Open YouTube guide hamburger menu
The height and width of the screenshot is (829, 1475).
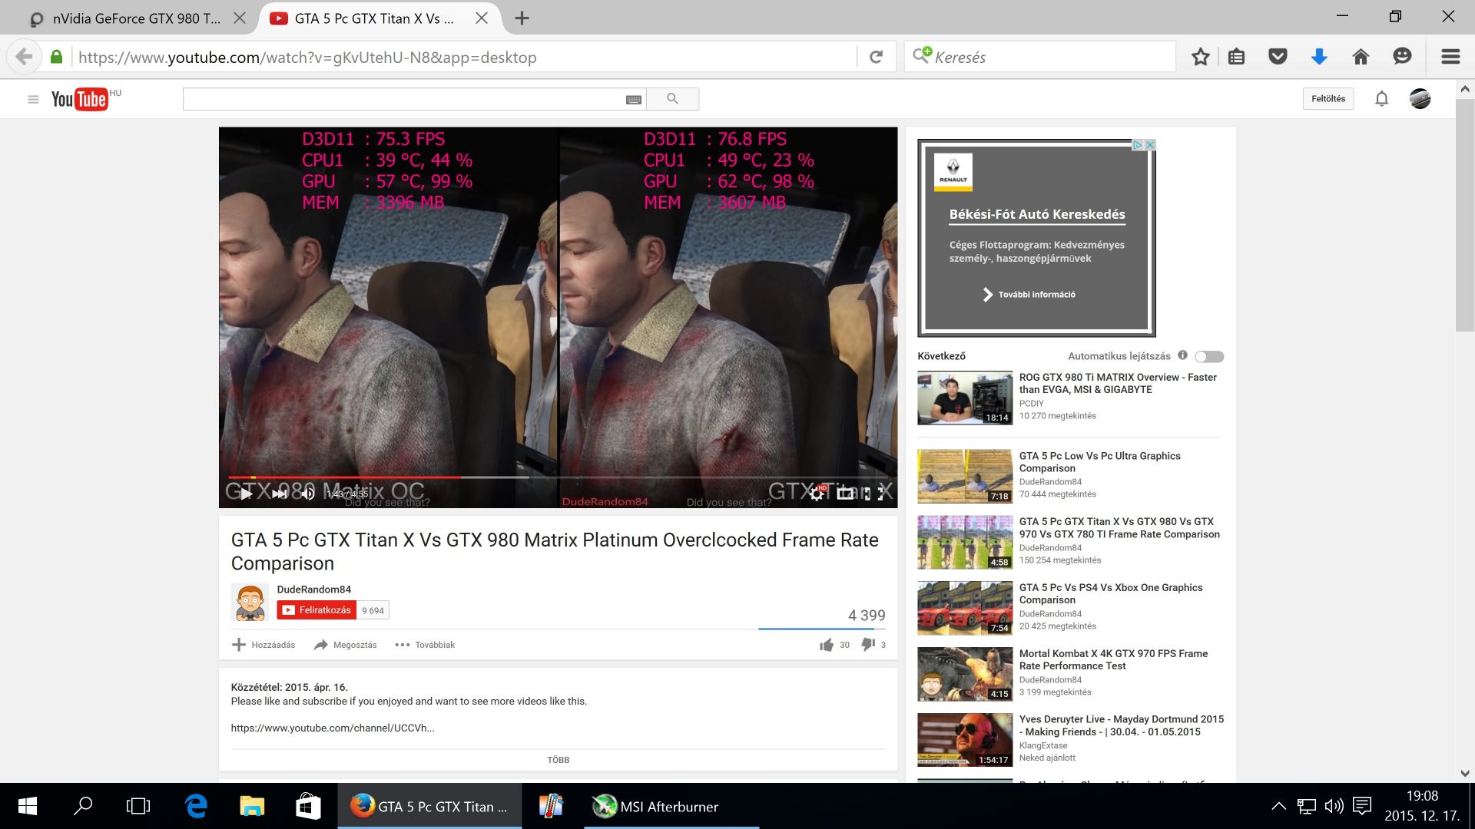pyautogui.click(x=33, y=99)
